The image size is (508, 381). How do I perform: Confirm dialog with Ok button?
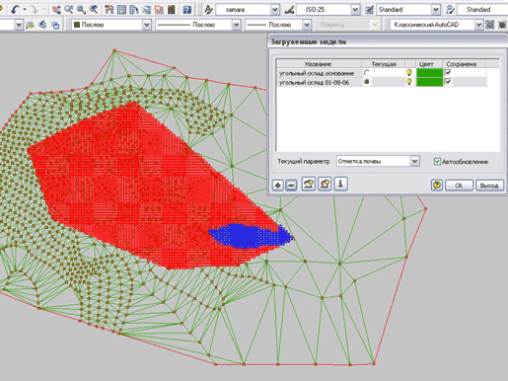tap(459, 186)
